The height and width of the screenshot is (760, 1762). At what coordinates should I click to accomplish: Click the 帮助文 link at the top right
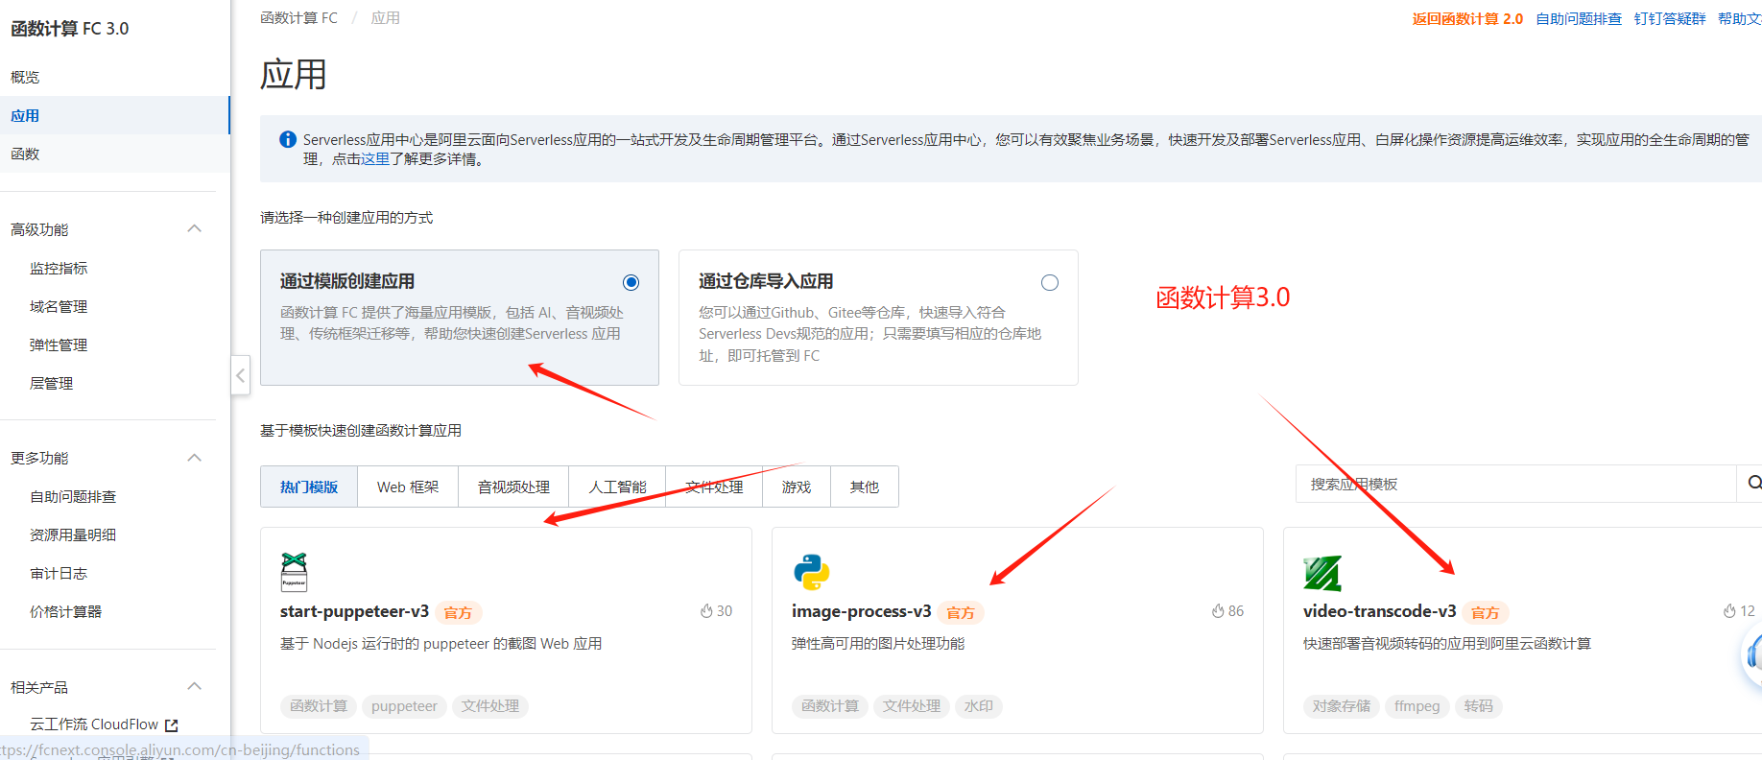click(1739, 18)
